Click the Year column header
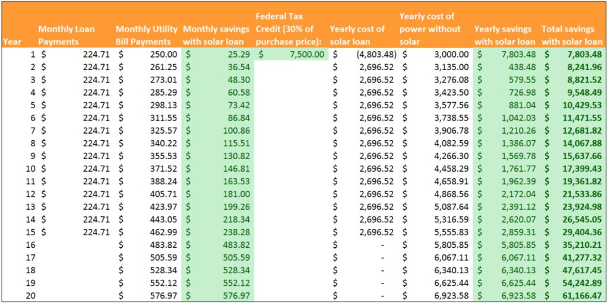608x303 pixels. 11,42
